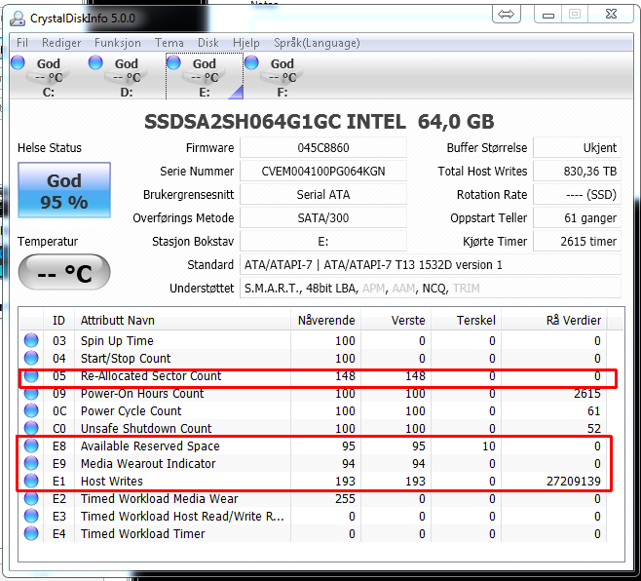This screenshot has width=641, height=581.
Task: Click the Host Writes raw value 27209139
Action: pyautogui.click(x=574, y=482)
